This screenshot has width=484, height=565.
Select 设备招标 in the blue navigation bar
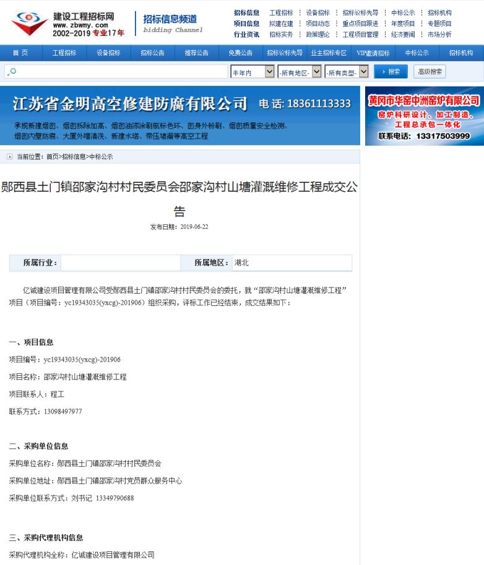[108, 53]
